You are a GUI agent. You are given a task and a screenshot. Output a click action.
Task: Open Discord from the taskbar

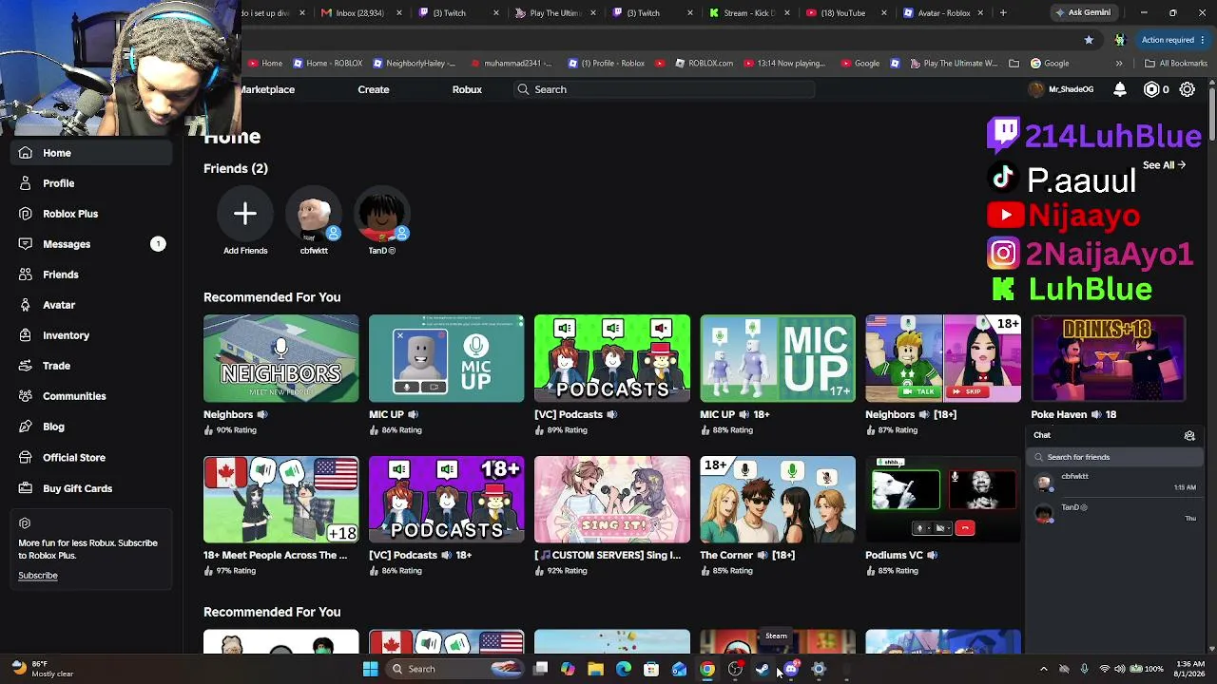[x=791, y=669]
